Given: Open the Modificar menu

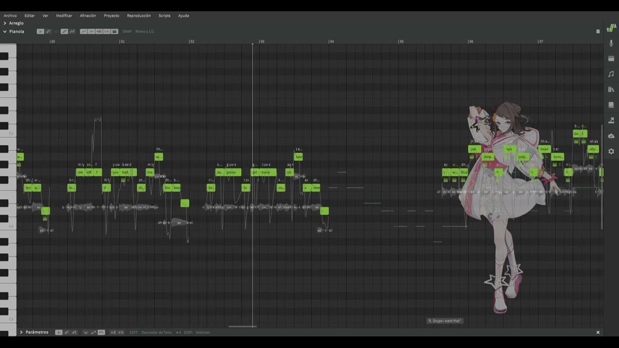Looking at the screenshot, I should [x=64, y=15].
